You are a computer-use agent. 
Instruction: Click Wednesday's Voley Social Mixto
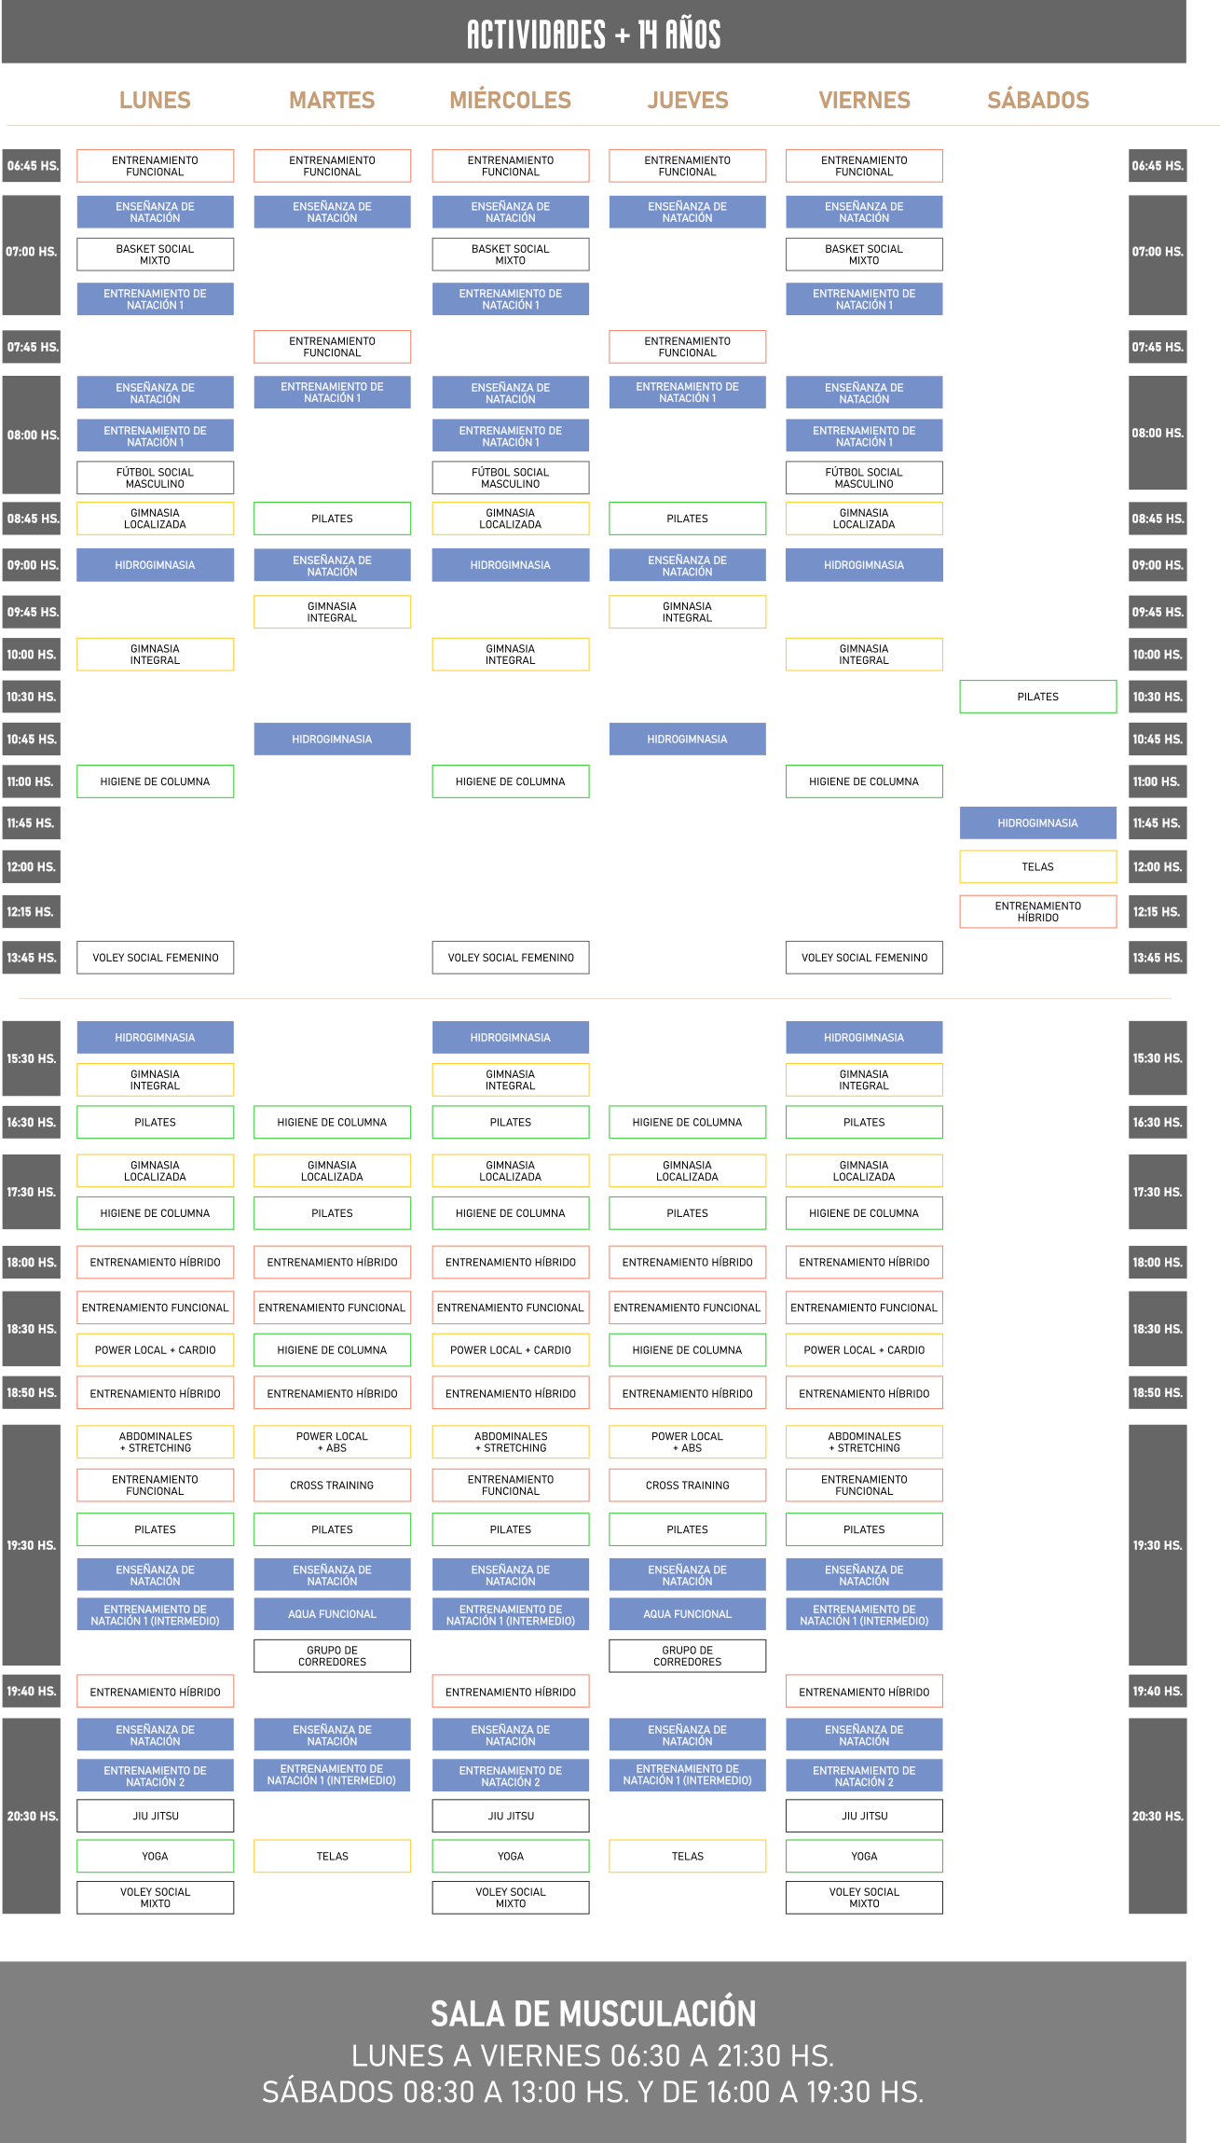pyautogui.click(x=510, y=1897)
